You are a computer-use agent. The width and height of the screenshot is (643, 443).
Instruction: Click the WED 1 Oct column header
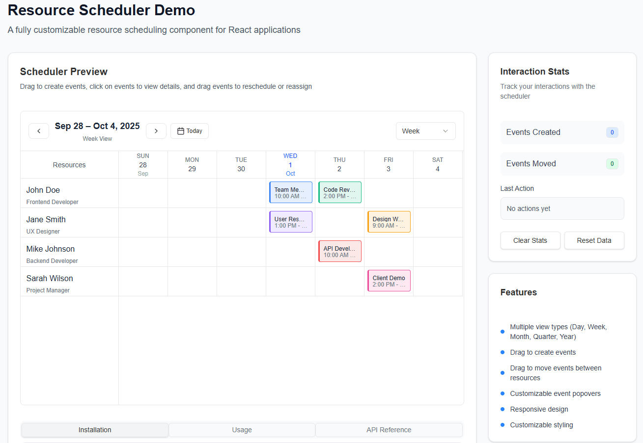pyautogui.click(x=290, y=164)
